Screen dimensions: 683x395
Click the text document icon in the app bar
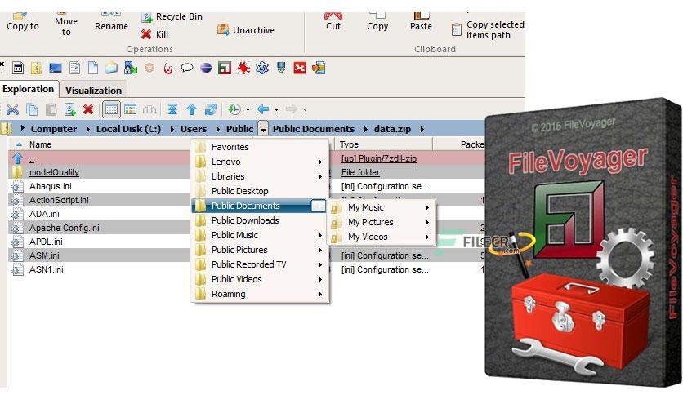[74, 68]
